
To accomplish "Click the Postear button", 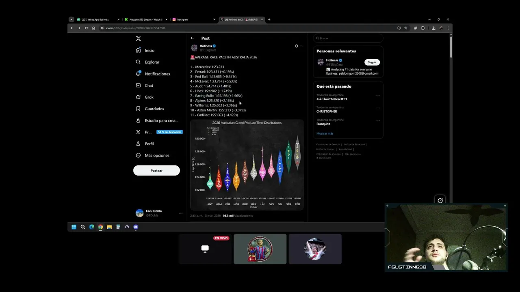I will pos(156,170).
